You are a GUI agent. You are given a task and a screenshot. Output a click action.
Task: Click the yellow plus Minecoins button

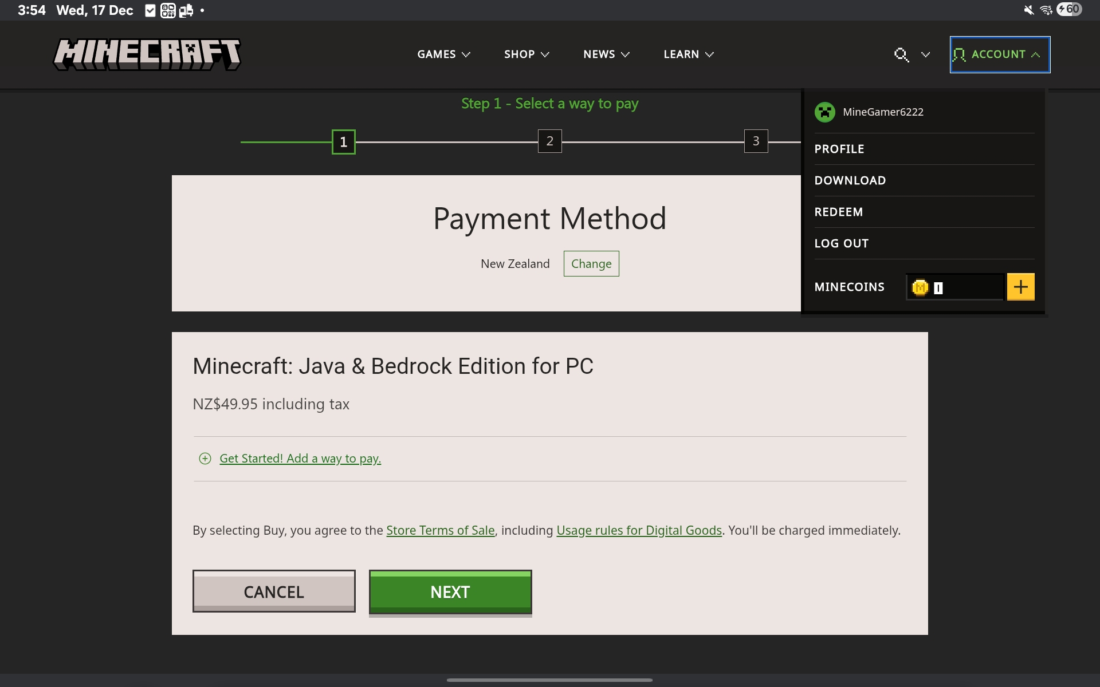pos(1020,287)
